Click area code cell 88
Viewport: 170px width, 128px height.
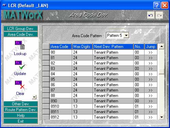click(x=61, y=96)
